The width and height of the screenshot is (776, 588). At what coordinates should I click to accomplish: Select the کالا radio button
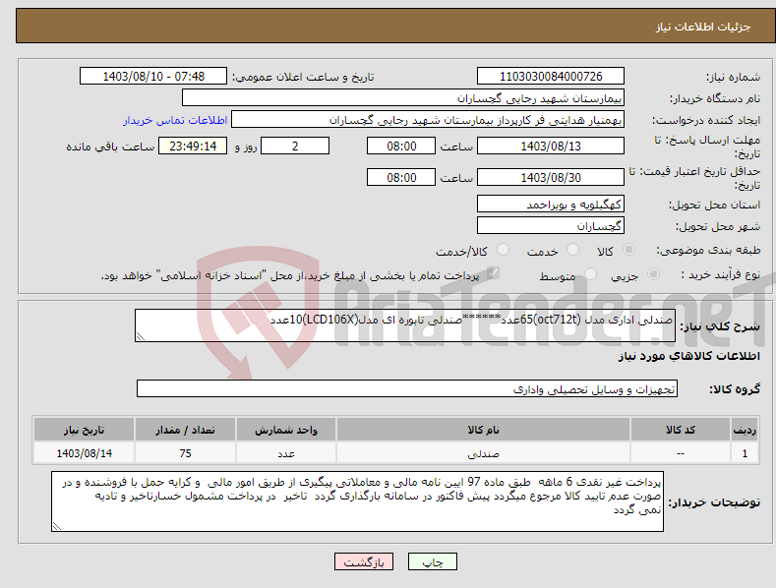(x=628, y=250)
